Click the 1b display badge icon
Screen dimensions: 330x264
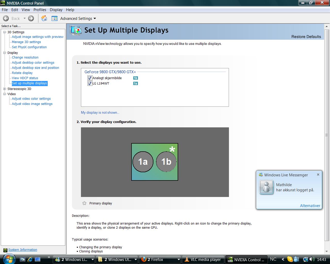[x=135, y=78]
